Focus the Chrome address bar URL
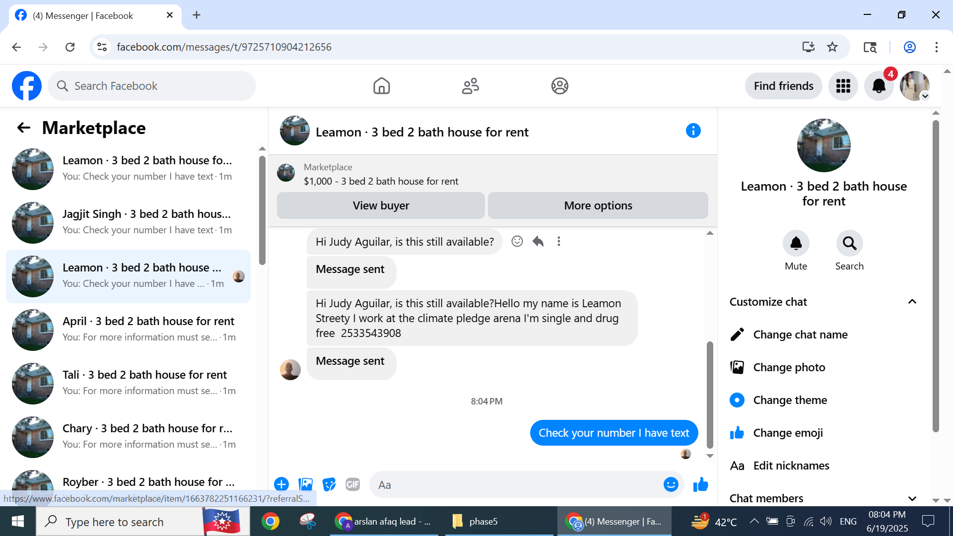The image size is (953, 536). [224, 47]
